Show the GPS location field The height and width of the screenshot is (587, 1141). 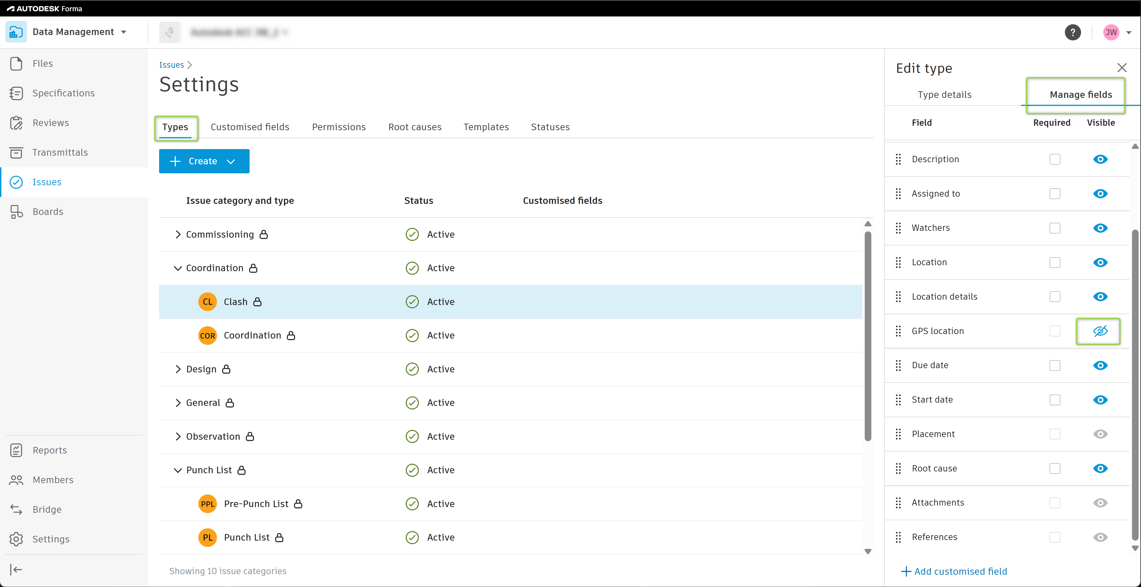pos(1100,331)
